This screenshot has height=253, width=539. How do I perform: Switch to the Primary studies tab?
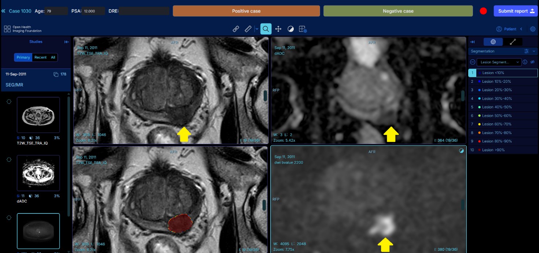pos(23,57)
